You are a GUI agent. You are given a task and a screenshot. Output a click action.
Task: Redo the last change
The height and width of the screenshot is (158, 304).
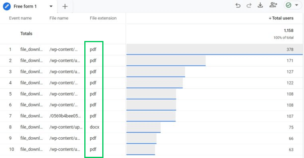tap(249, 5)
